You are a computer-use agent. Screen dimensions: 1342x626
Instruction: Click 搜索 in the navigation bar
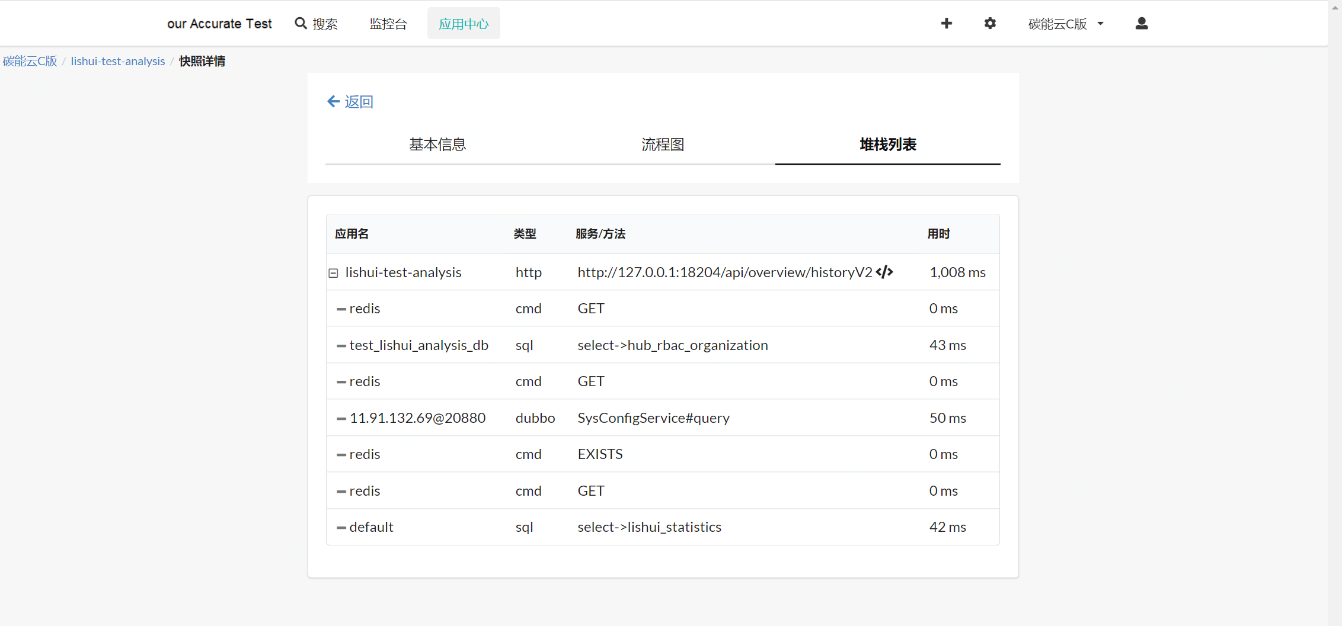325,24
